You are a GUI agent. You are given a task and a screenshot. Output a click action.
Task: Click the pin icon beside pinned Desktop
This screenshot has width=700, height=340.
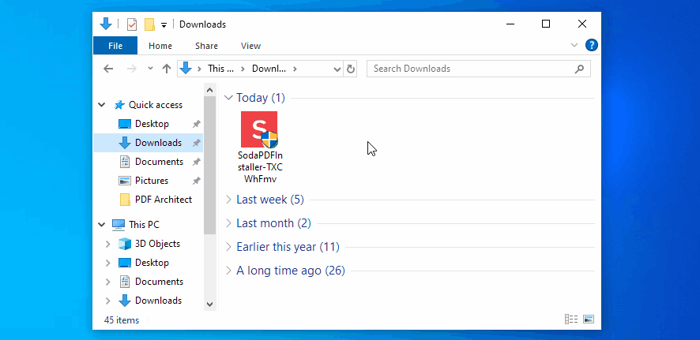pos(196,125)
